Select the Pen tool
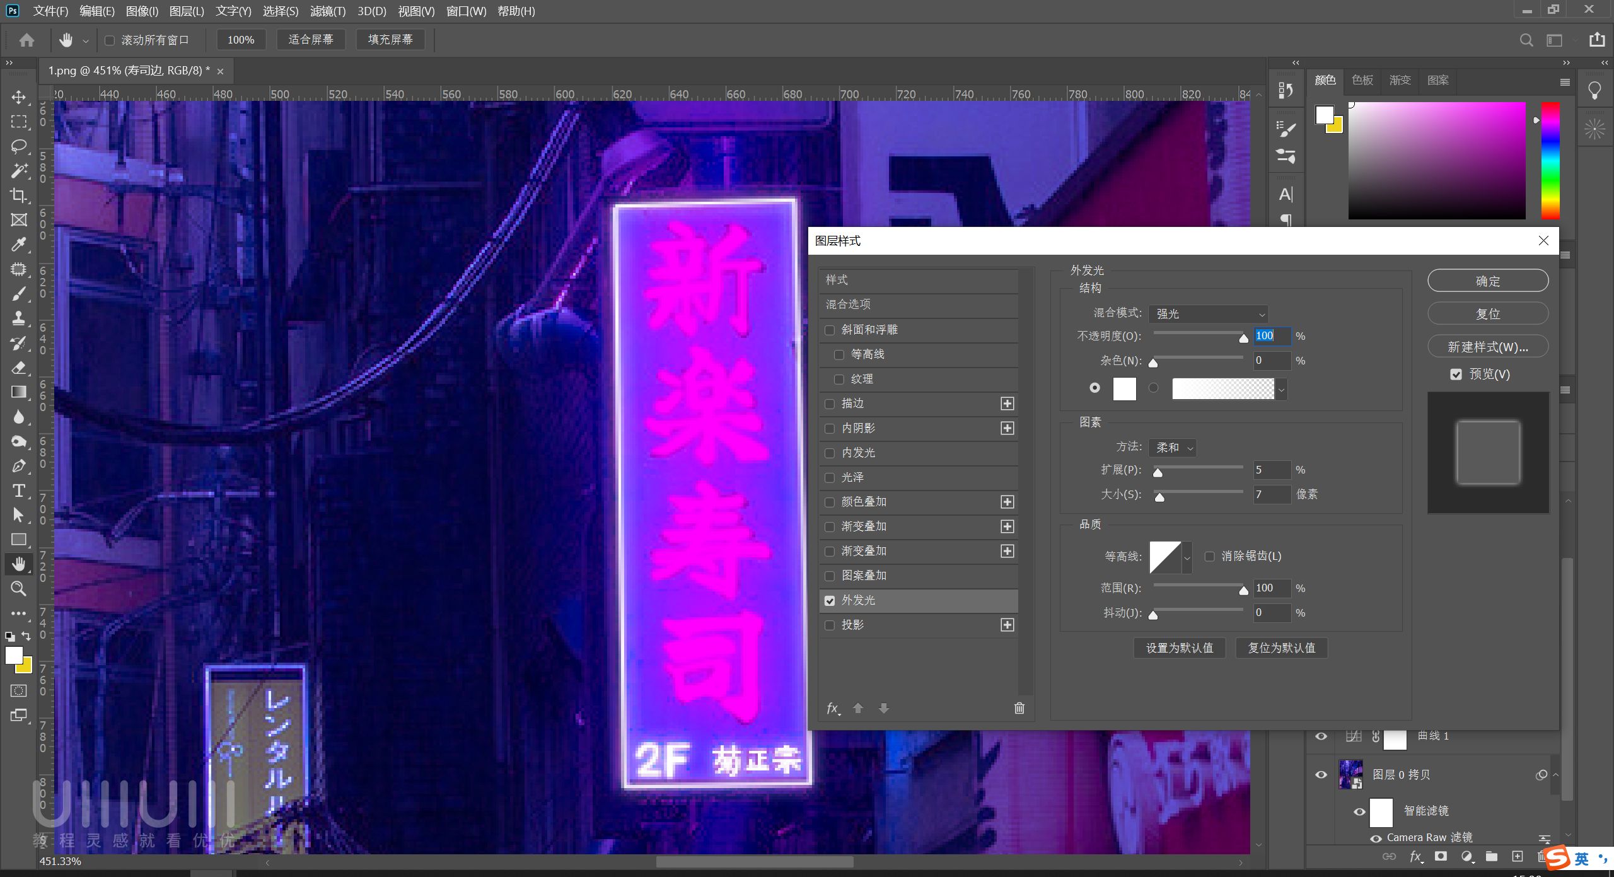Image resolution: width=1614 pixels, height=877 pixels. click(19, 466)
